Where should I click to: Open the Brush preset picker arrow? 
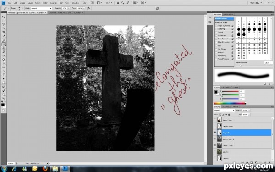pos(22,8)
